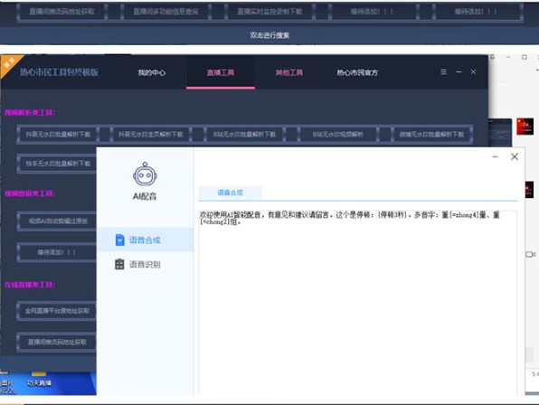Minimize the background window at top right
Screen dimensions: 539x405
508,57
